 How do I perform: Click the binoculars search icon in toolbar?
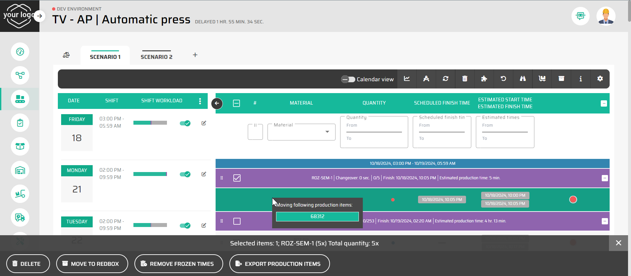[523, 79]
